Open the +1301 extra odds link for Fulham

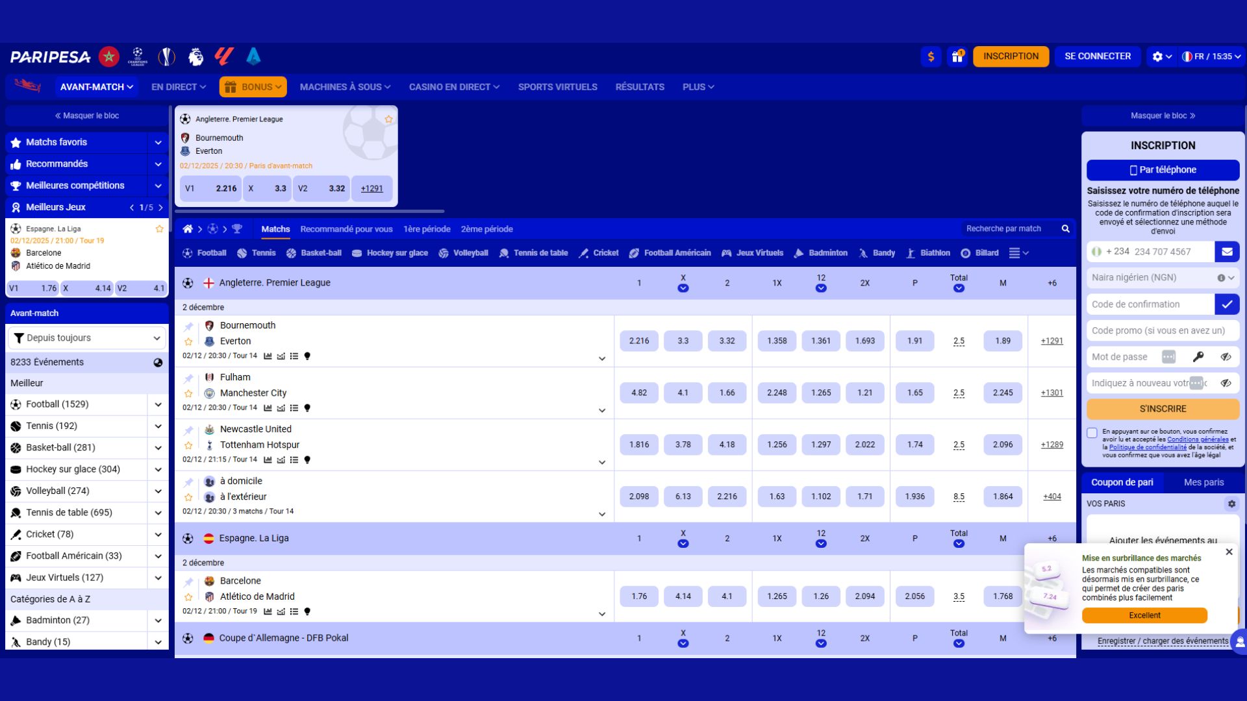1052,393
